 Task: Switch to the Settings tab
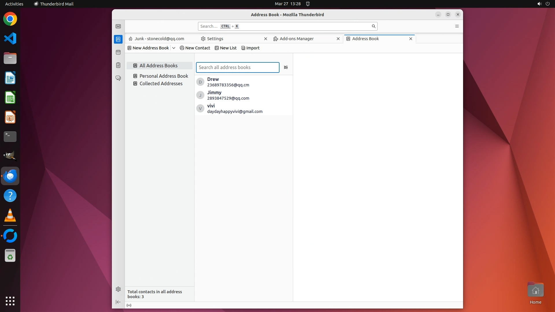tap(215, 39)
